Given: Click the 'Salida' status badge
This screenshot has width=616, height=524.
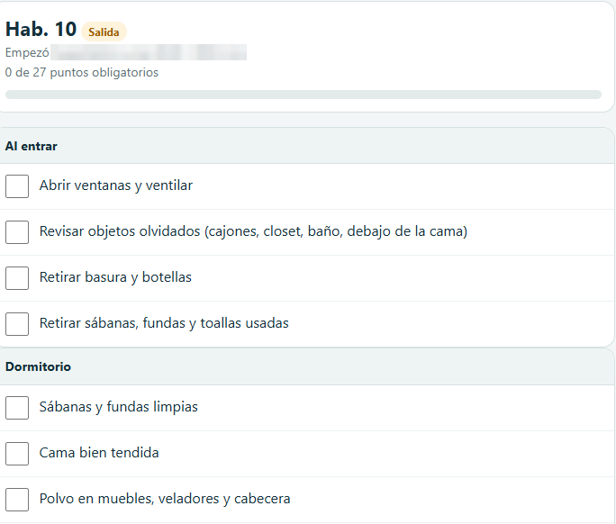Looking at the screenshot, I should [x=104, y=32].
